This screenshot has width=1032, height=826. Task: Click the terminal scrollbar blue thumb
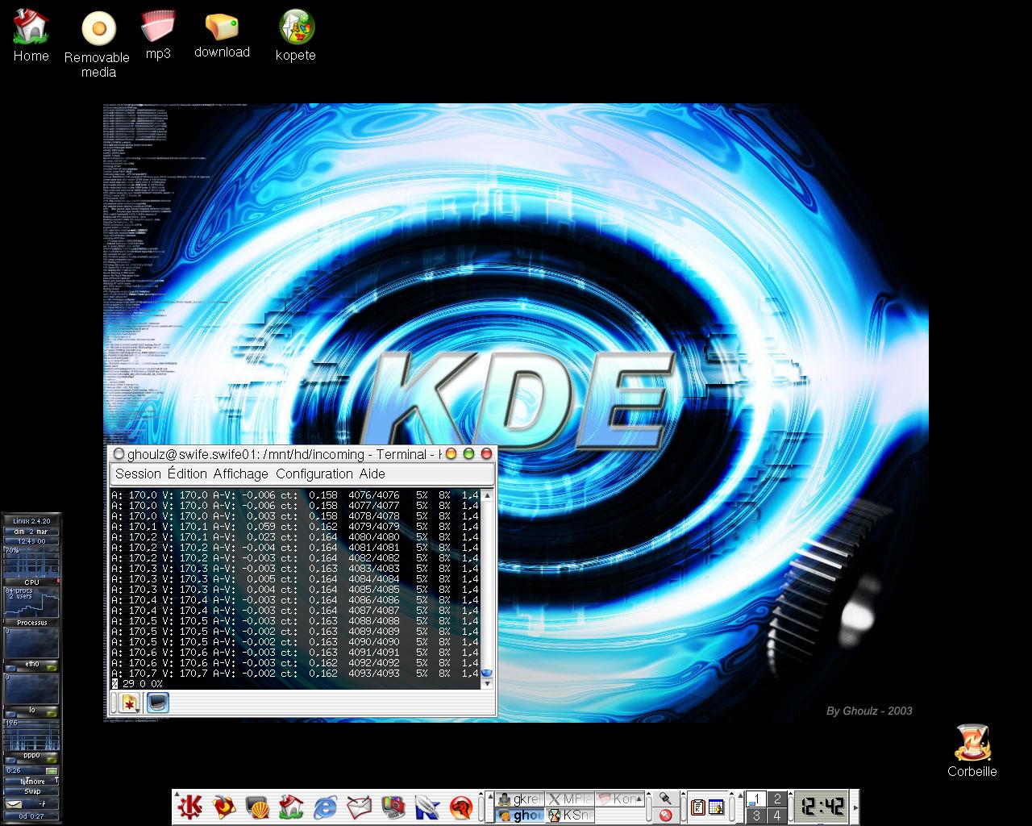pos(486,673)
